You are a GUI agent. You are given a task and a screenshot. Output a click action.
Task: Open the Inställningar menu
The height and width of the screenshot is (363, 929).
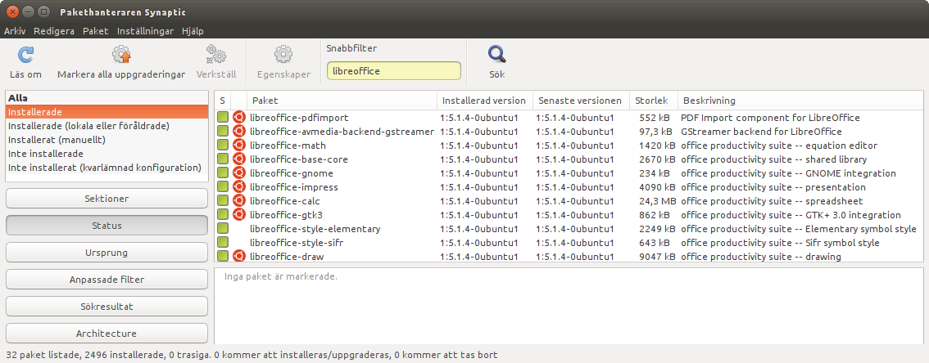tap(145, 31)
